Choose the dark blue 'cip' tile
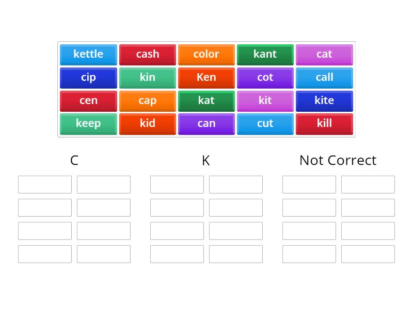Image resolution: width=413 pixels, height=309 pixels. pyautogui.click(x=88, y=77)
